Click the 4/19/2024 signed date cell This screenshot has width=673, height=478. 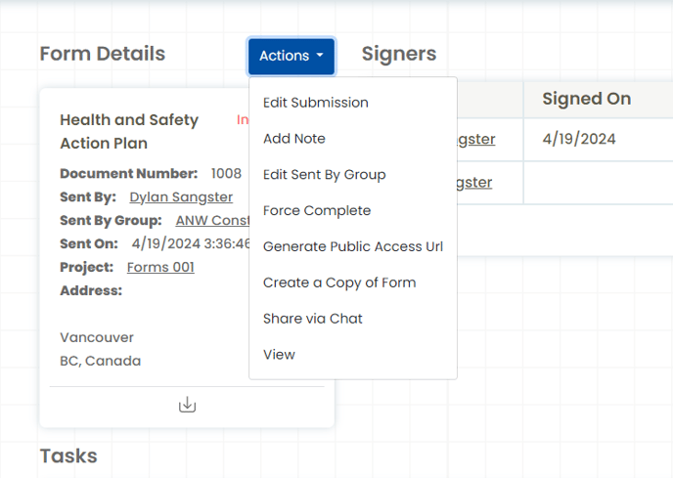click(578, 139)
